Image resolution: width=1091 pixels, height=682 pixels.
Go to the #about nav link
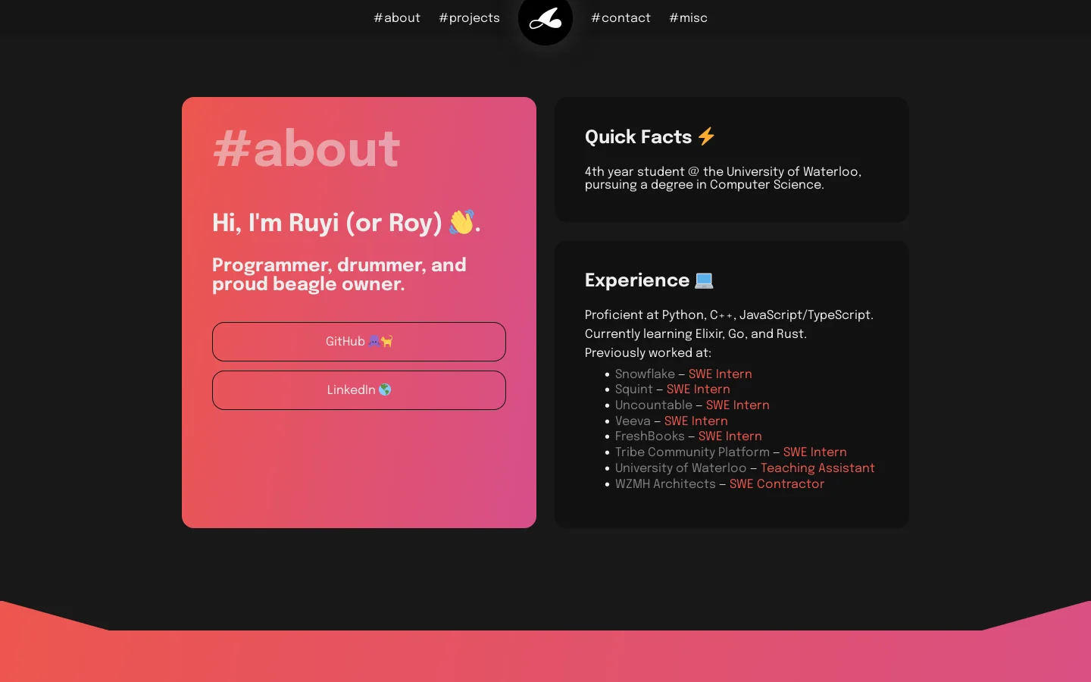[397, 18]
